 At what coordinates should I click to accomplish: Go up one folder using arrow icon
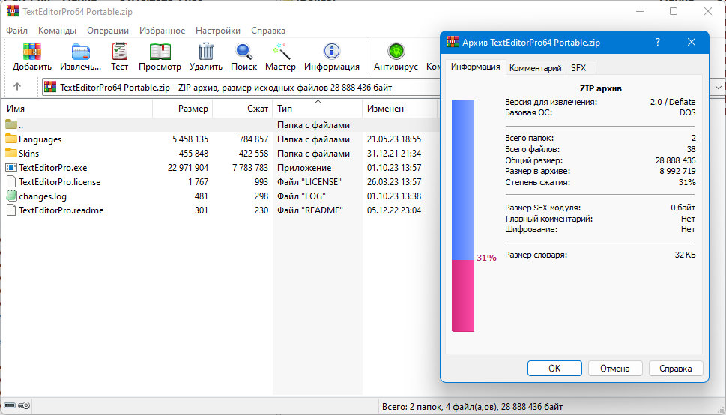[17, 87]
